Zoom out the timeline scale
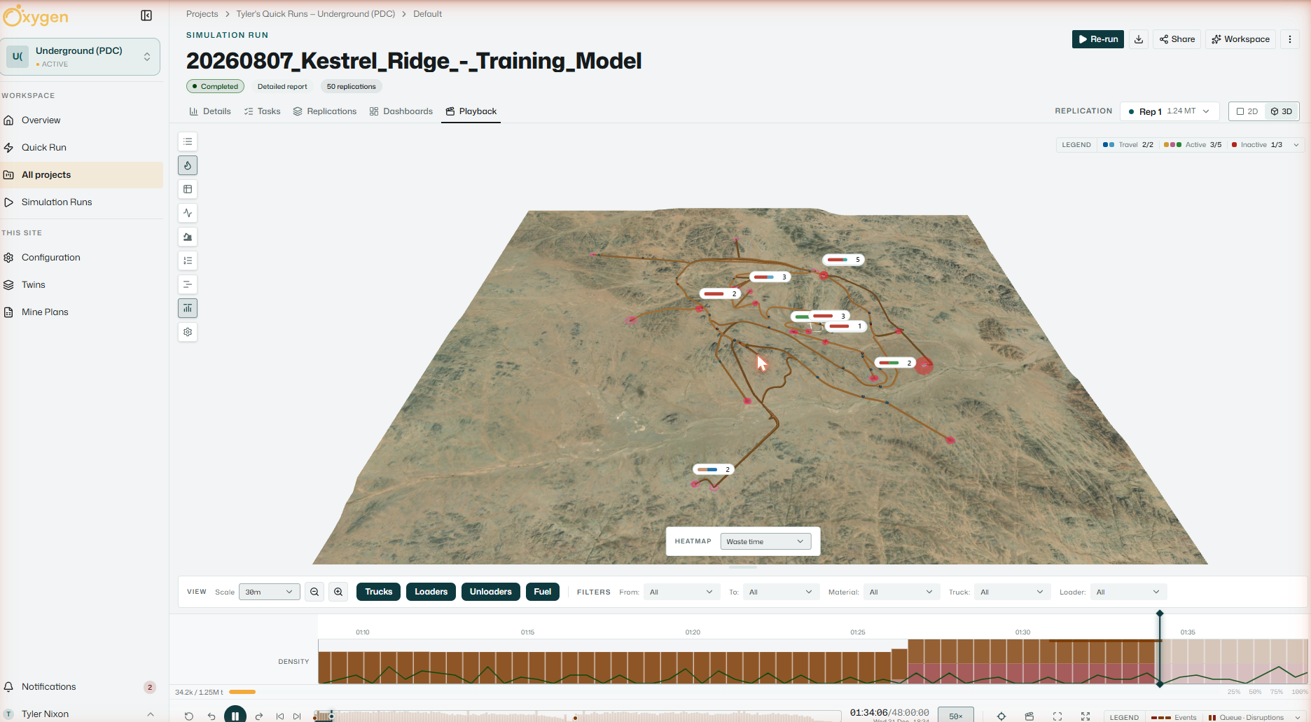This screenshot has width=1311, height=722. click(314, 592)
